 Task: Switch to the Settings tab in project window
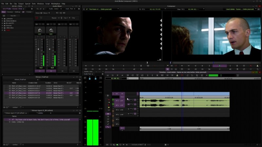tap(17, 12)
